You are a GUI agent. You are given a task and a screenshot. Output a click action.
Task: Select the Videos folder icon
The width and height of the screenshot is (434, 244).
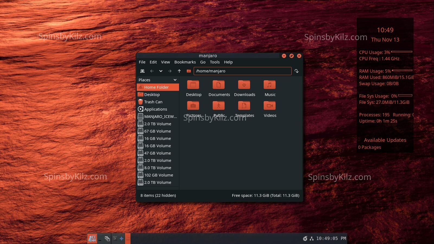(x=270, y=106)
